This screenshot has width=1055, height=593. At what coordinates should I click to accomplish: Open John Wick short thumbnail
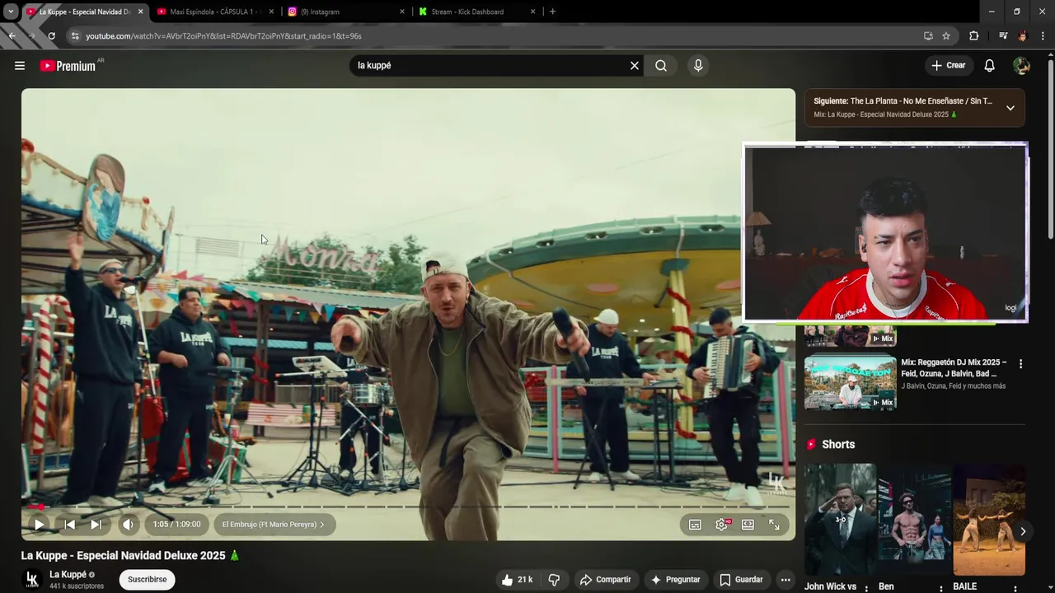pyautogui.click(x=840, y=519)
